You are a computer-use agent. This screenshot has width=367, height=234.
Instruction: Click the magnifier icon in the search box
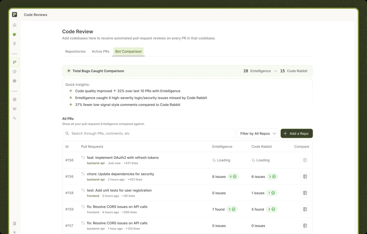tap(67, 134)
